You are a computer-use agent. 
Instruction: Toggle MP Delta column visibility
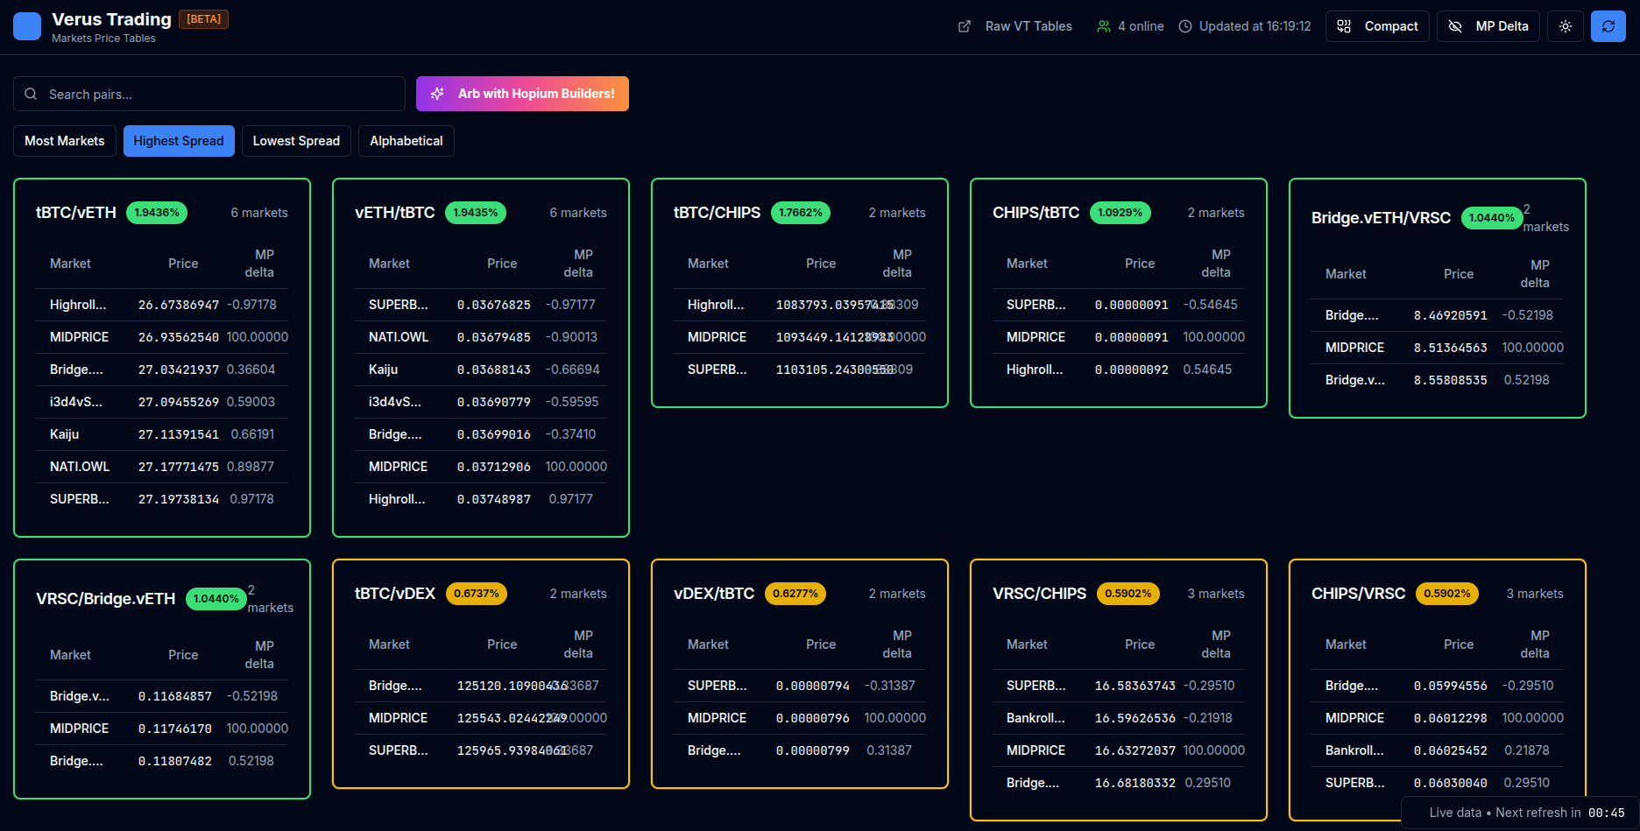click(1488, 26)
